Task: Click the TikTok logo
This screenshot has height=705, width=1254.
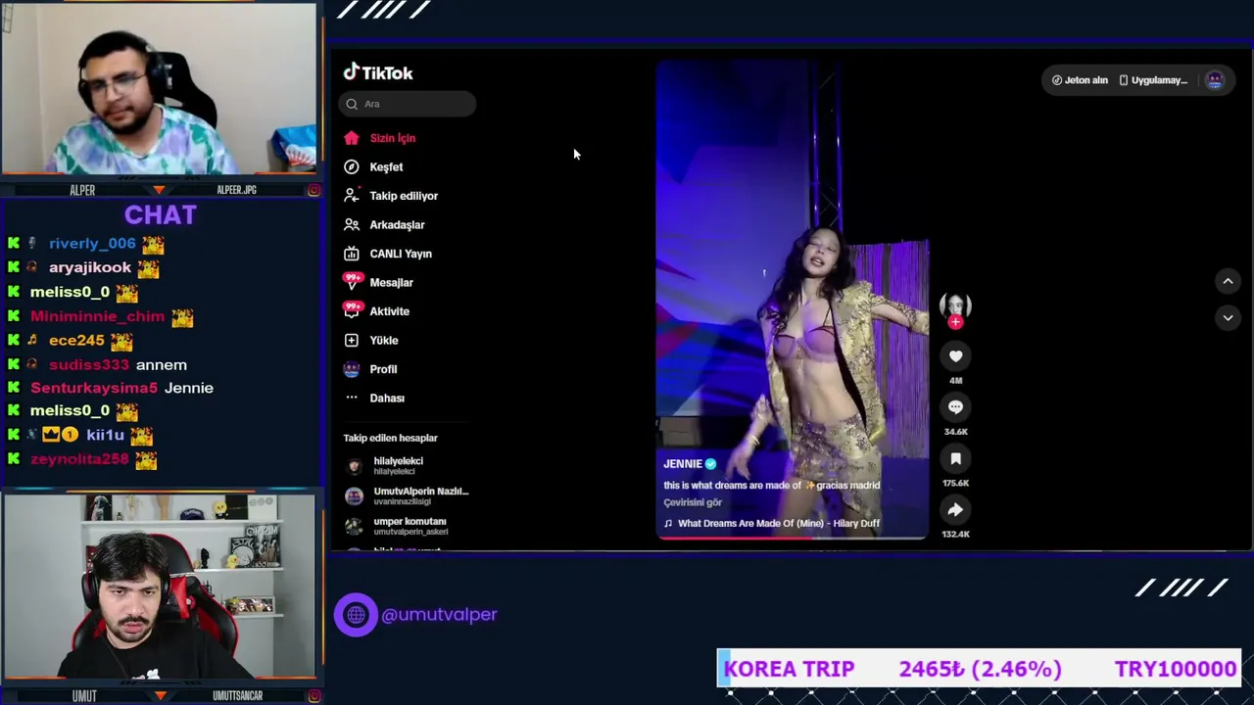Action: tap(378, 72)
